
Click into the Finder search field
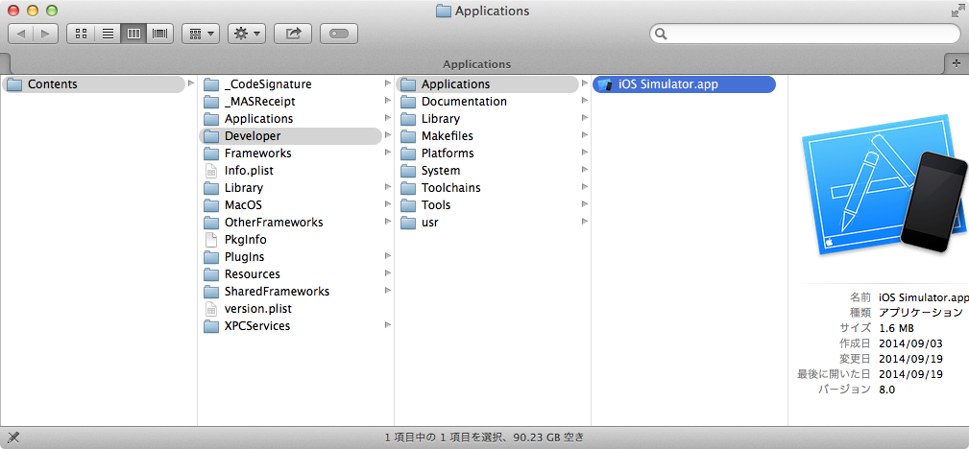[x=805, y=34]
